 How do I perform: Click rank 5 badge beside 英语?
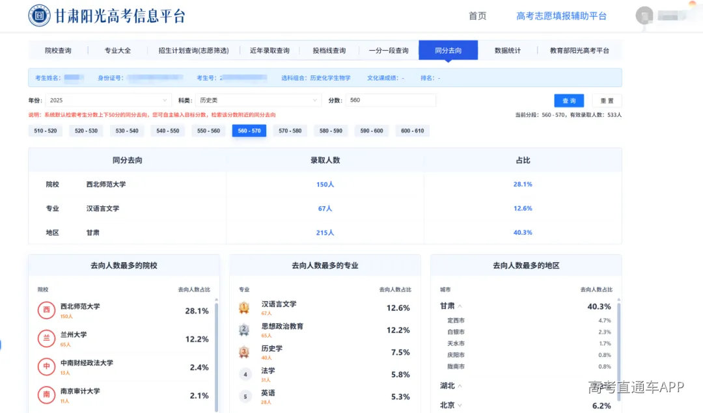pos(245,397)
